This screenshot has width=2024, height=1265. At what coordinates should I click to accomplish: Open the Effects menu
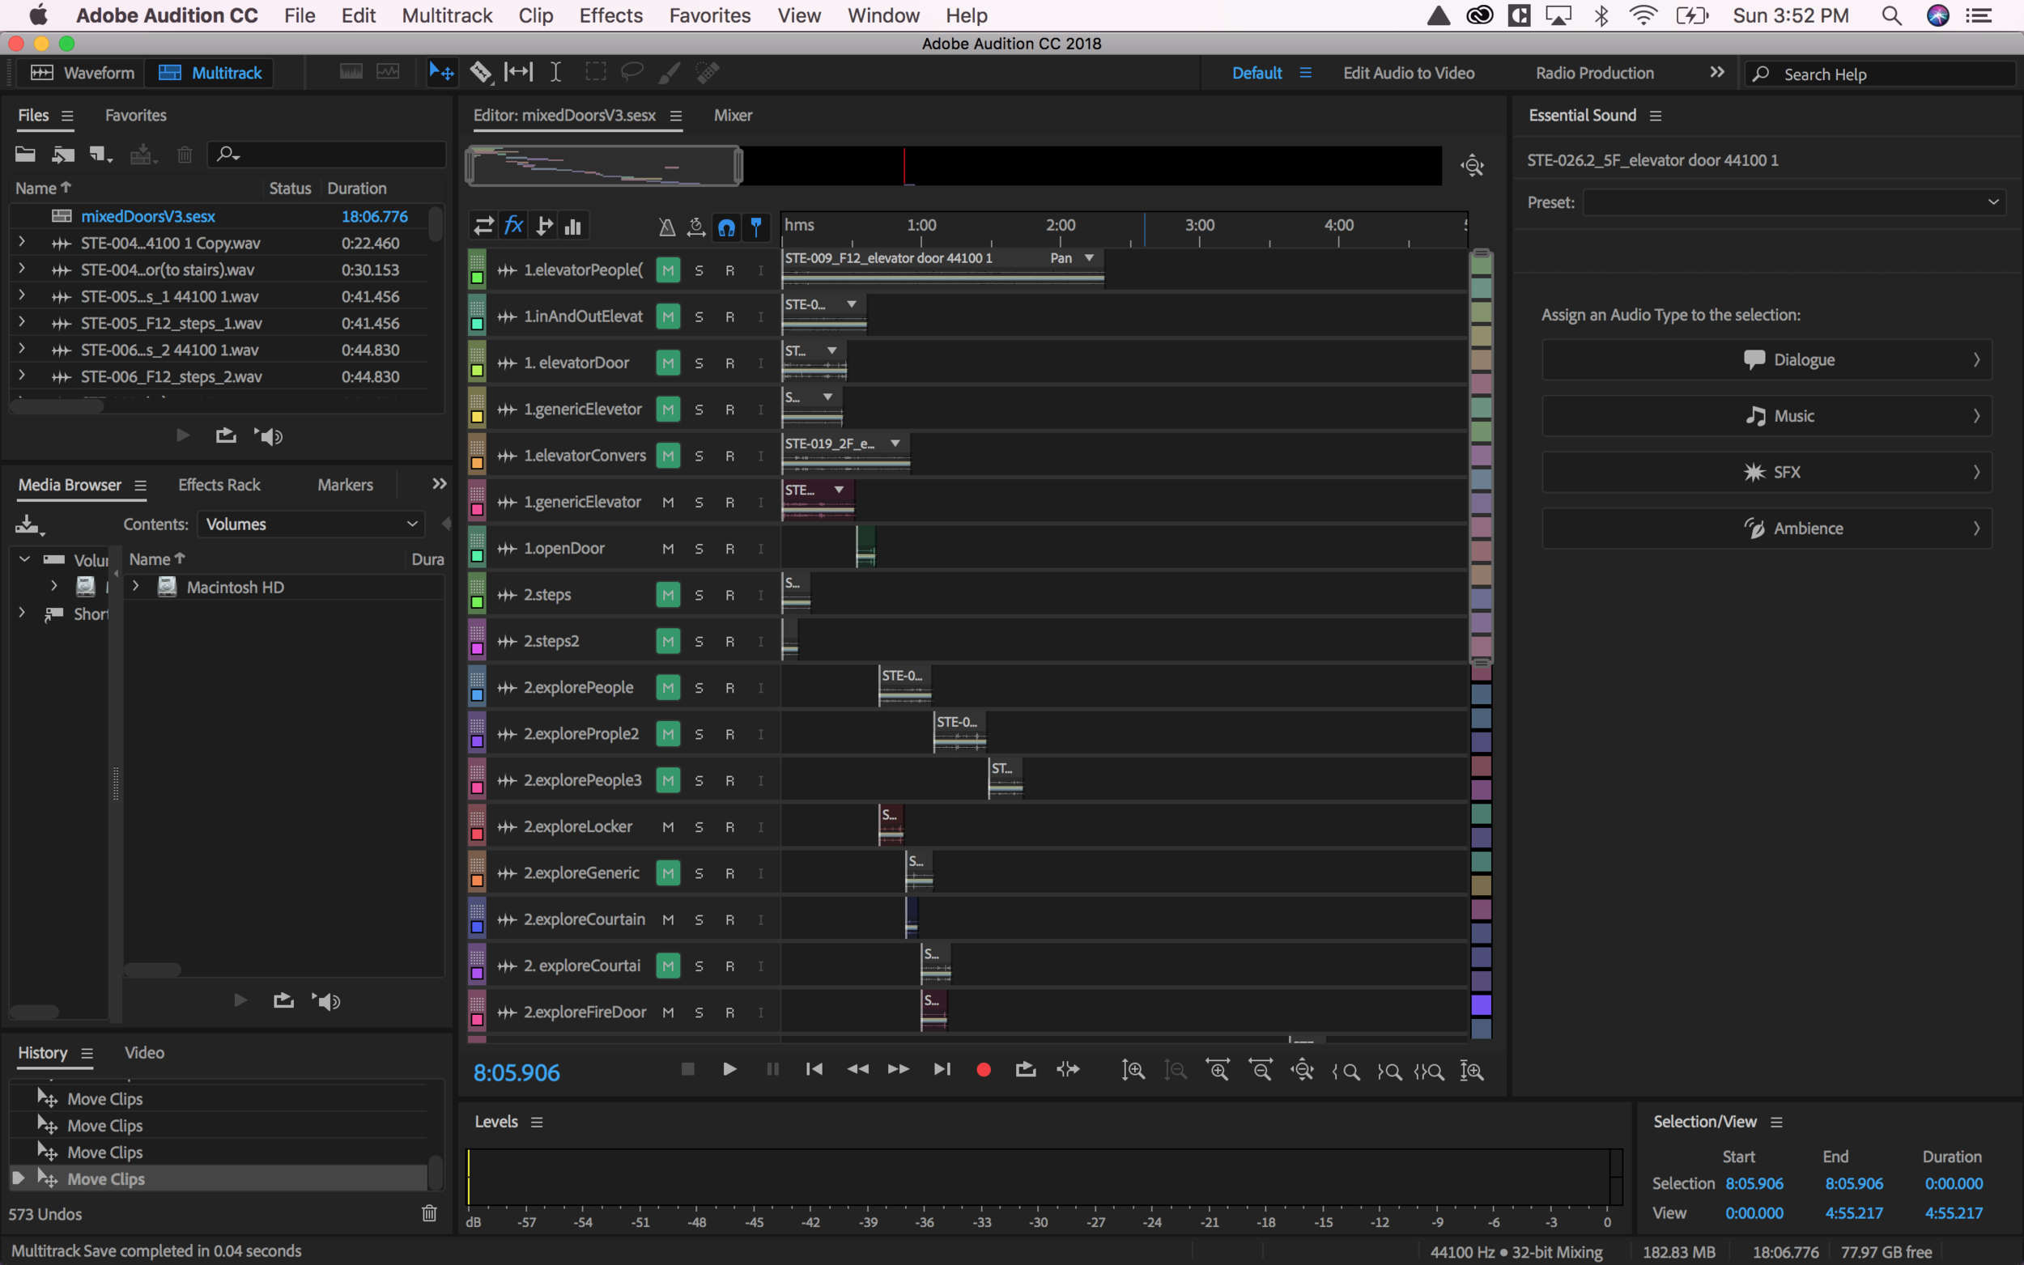pos(610,15)
